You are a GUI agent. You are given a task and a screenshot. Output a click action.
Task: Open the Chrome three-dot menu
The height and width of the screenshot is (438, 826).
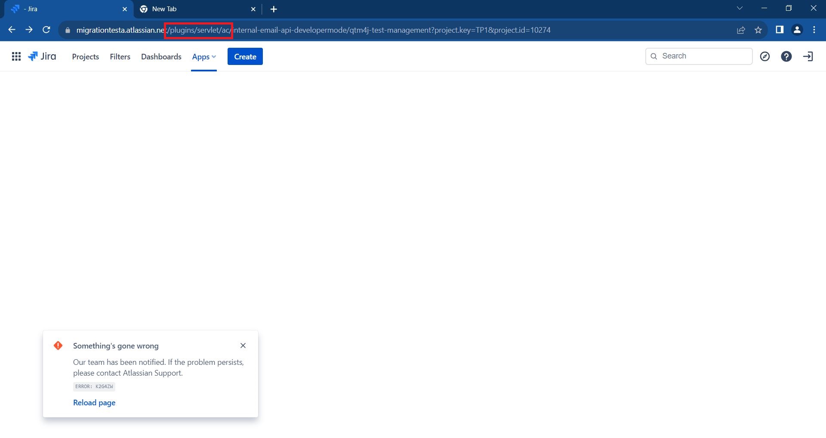point(814,30)
